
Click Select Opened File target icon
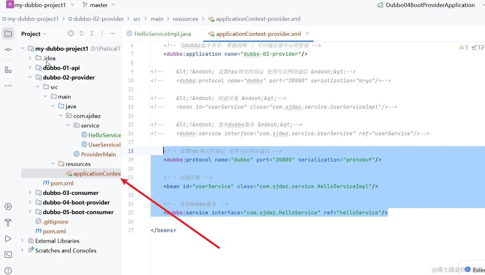tap(71, 34)
